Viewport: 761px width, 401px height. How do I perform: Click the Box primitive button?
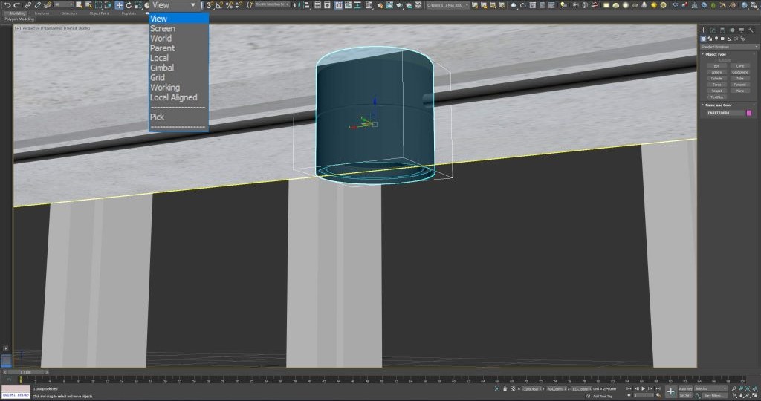(717, 66)
